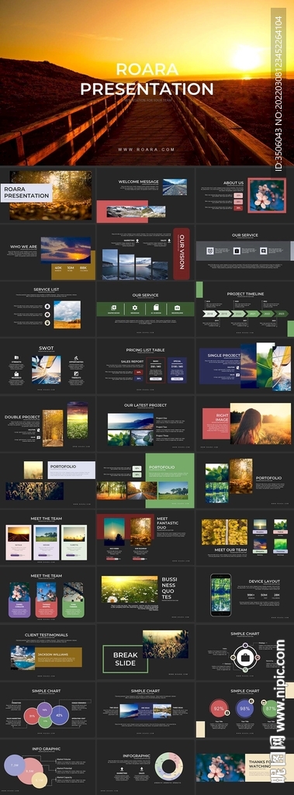
Task: Click the briefcase icon in Simple Chart
Action: pyautogui.click(x=245, y=658)
